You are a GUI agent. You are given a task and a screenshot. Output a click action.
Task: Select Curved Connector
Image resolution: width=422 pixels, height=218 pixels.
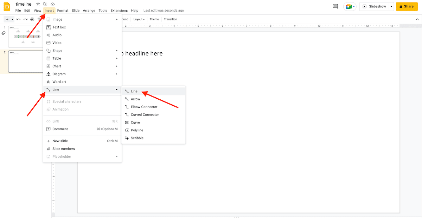(153, 114)
